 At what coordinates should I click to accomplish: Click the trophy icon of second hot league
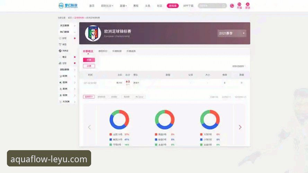pos(60,45)
